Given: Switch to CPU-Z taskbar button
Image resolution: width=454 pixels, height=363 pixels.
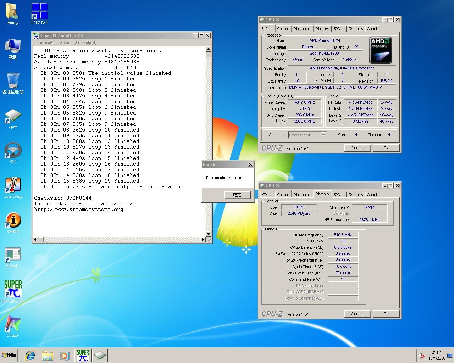Looking at the screenshot, I should point(100,356).
